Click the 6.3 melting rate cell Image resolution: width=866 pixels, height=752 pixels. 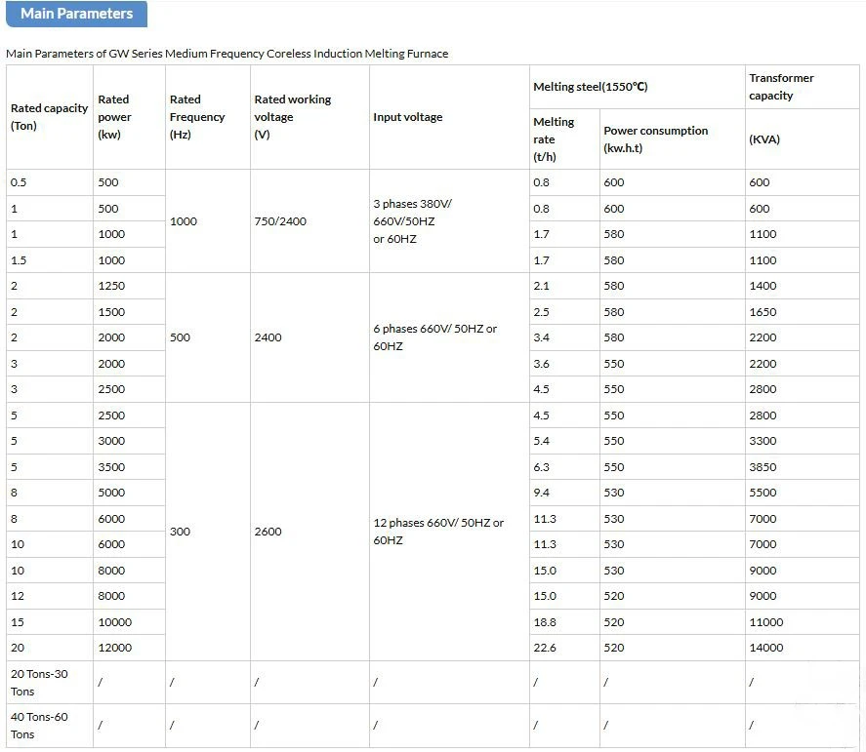(x=564, y=467)
